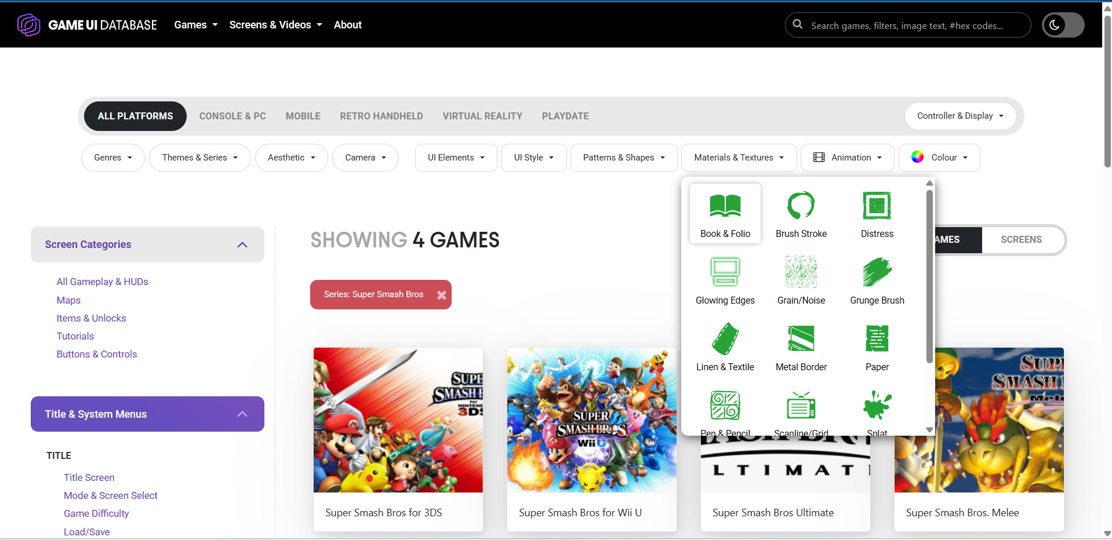This screenshot has width=1112, height=540.
Task: Open the Colour filter picker
Action: click(939, 158)
